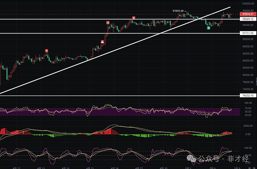Click the red 13 signal marker
257x169 pixels.
tap(108, 23)
